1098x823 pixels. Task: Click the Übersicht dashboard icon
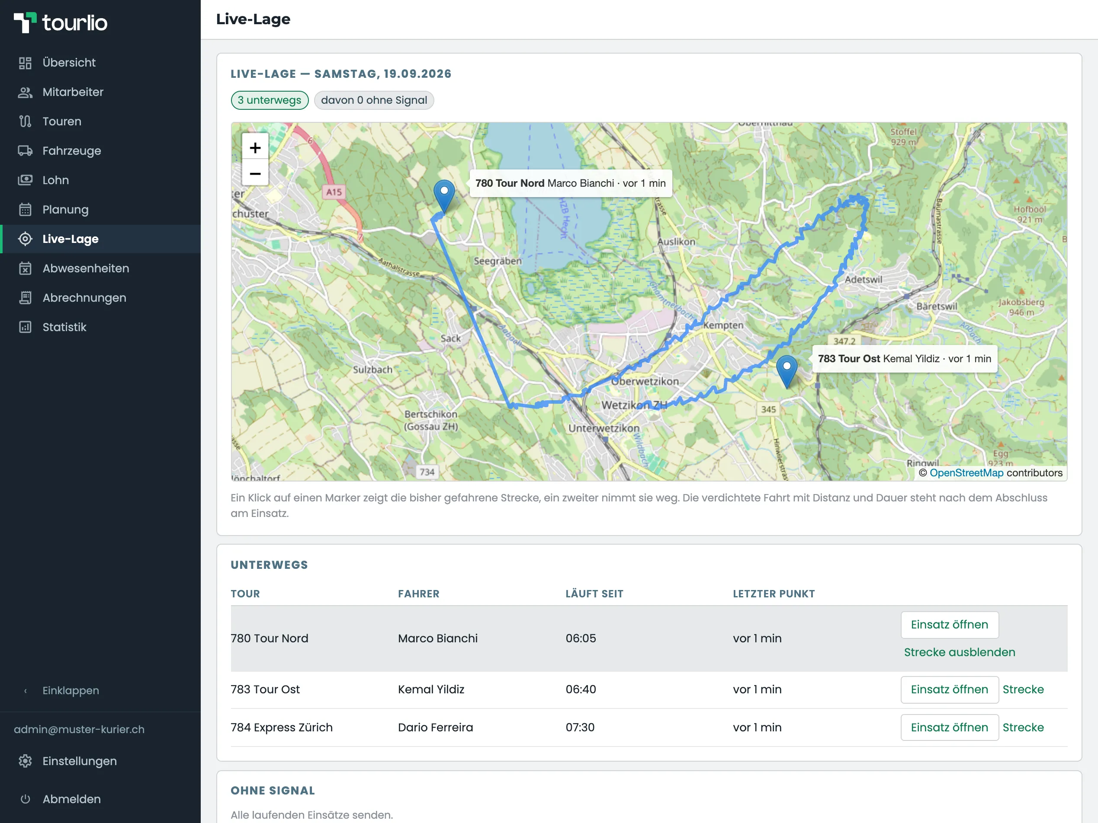26,63
